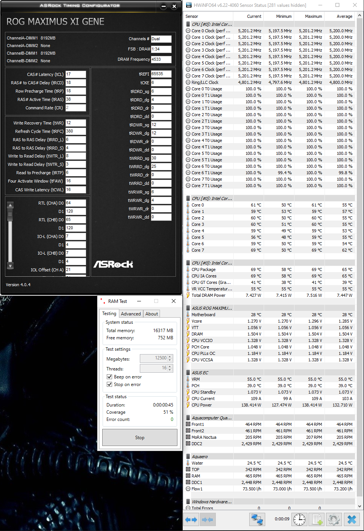This screenshot has height=531, width=364.
Task: Click the Stop button in RAM Test
Action: point(140,438)
